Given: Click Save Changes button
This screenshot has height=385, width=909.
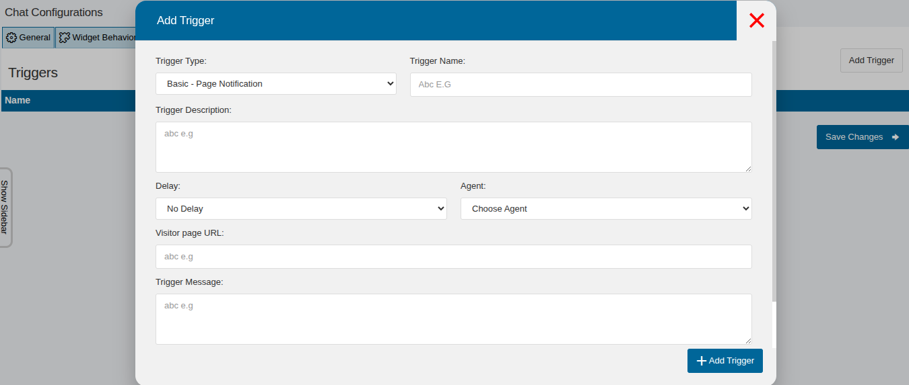Looking at the screenshot, I should click(863, 137).
